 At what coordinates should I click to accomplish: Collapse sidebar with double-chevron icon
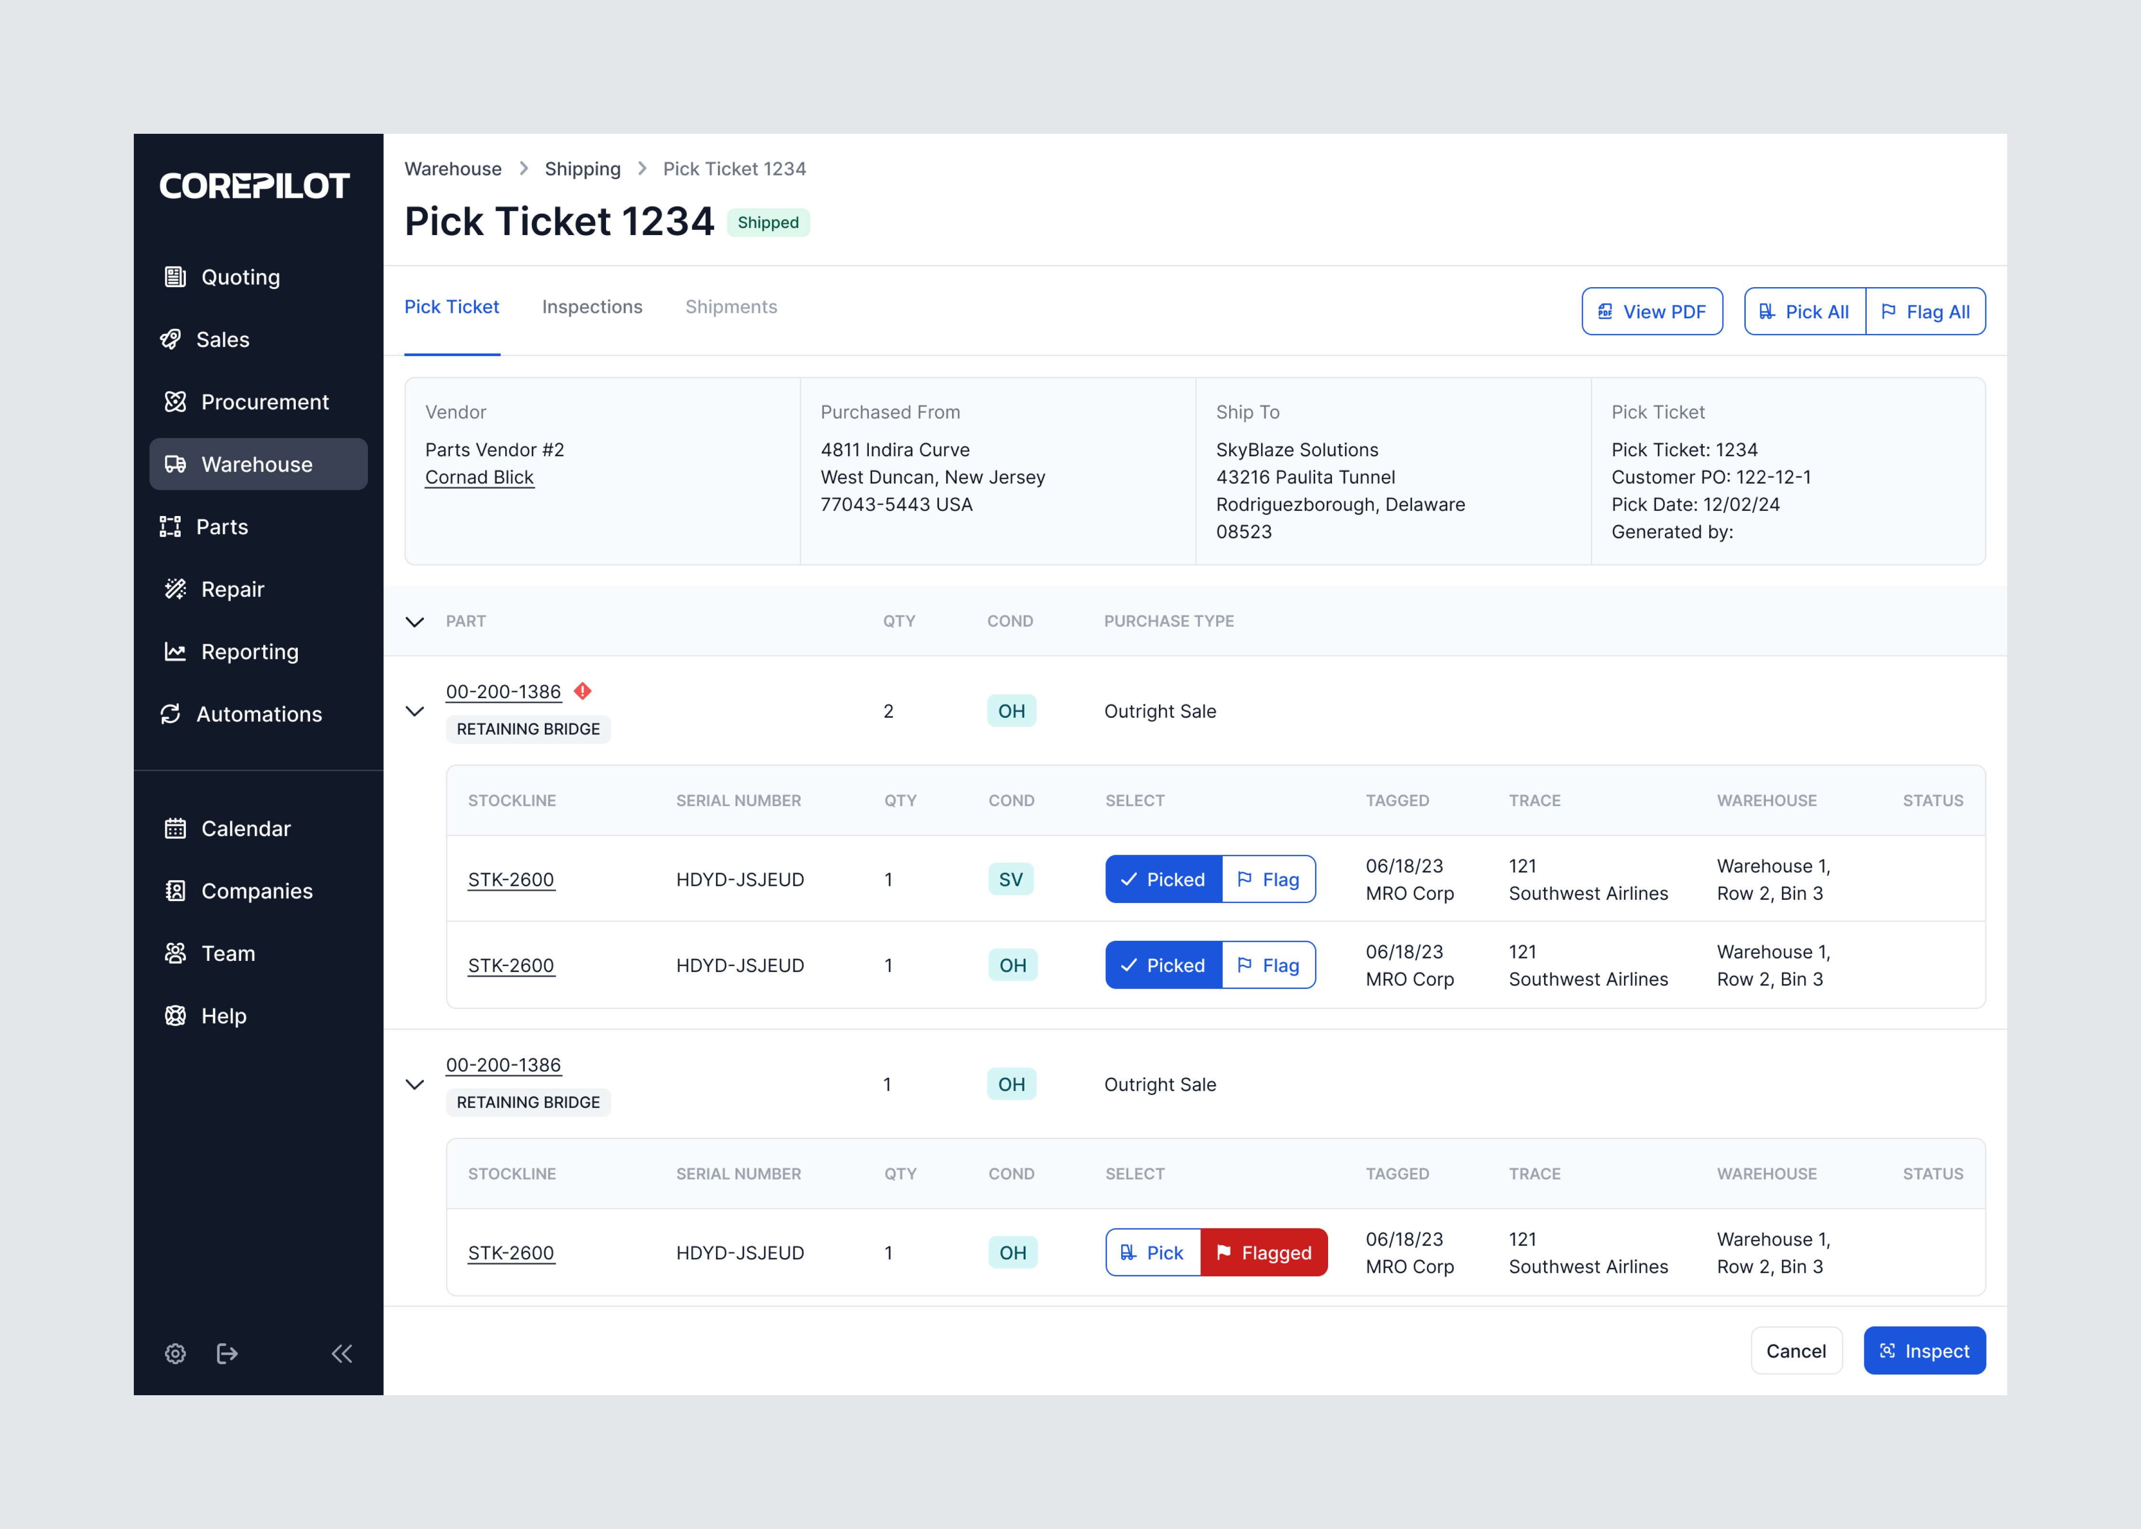pos(342,1353)
